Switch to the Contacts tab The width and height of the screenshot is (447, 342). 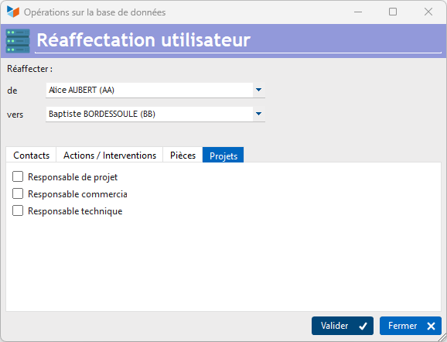point(32,156)
